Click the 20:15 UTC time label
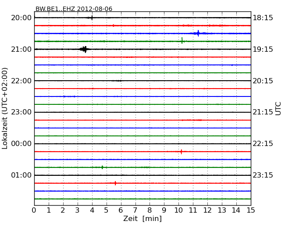Screen dimensions: 285x228 coord(263,81)
